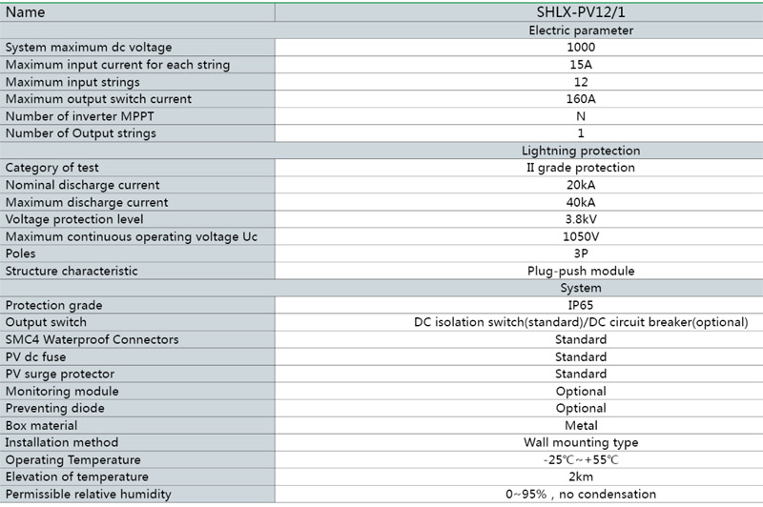Click the SHLX-PV12/1 model name cell
Viewport: 763px width, 507px height.
580,12
